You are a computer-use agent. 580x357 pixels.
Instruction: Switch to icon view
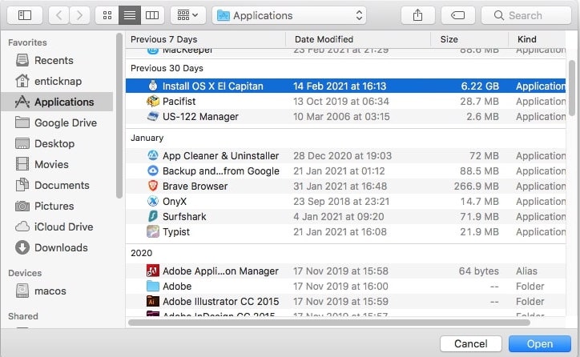tap(107, 15)
